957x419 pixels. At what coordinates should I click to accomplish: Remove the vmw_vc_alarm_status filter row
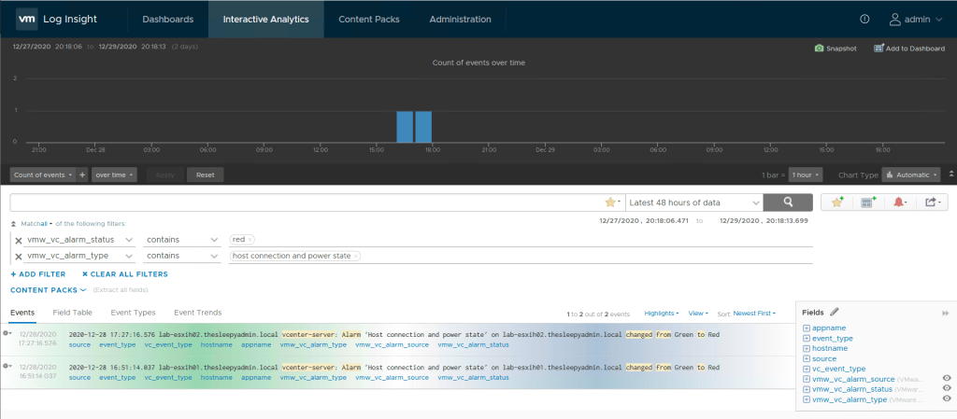click(x=18, y=240)
